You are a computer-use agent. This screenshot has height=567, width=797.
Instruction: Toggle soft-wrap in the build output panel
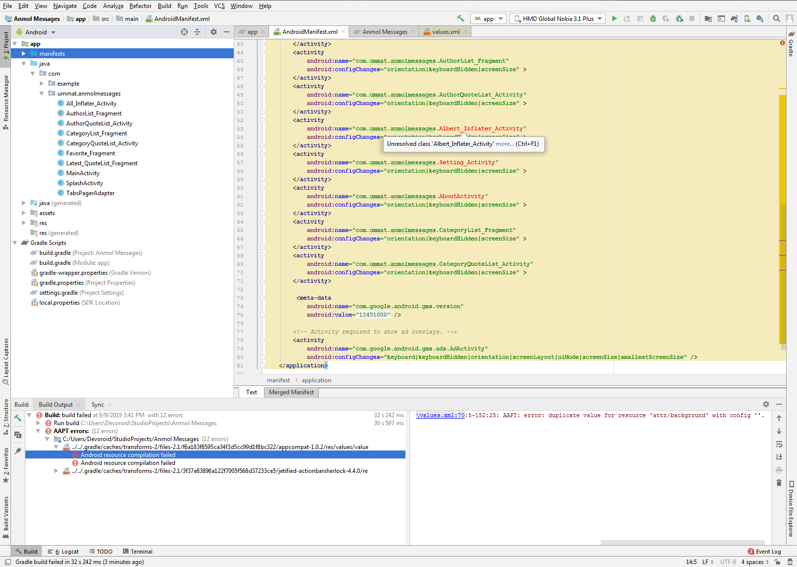pyautogui.click(x=779, y=445)
